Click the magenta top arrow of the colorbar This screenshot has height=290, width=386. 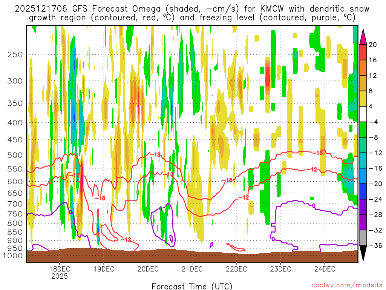[364, 36]
